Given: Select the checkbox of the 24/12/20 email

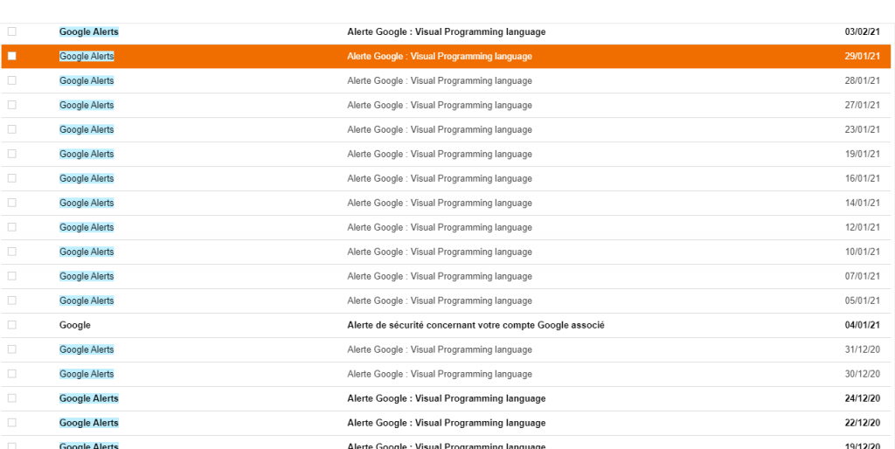Looking at the screenshot, I should [12, 398].
